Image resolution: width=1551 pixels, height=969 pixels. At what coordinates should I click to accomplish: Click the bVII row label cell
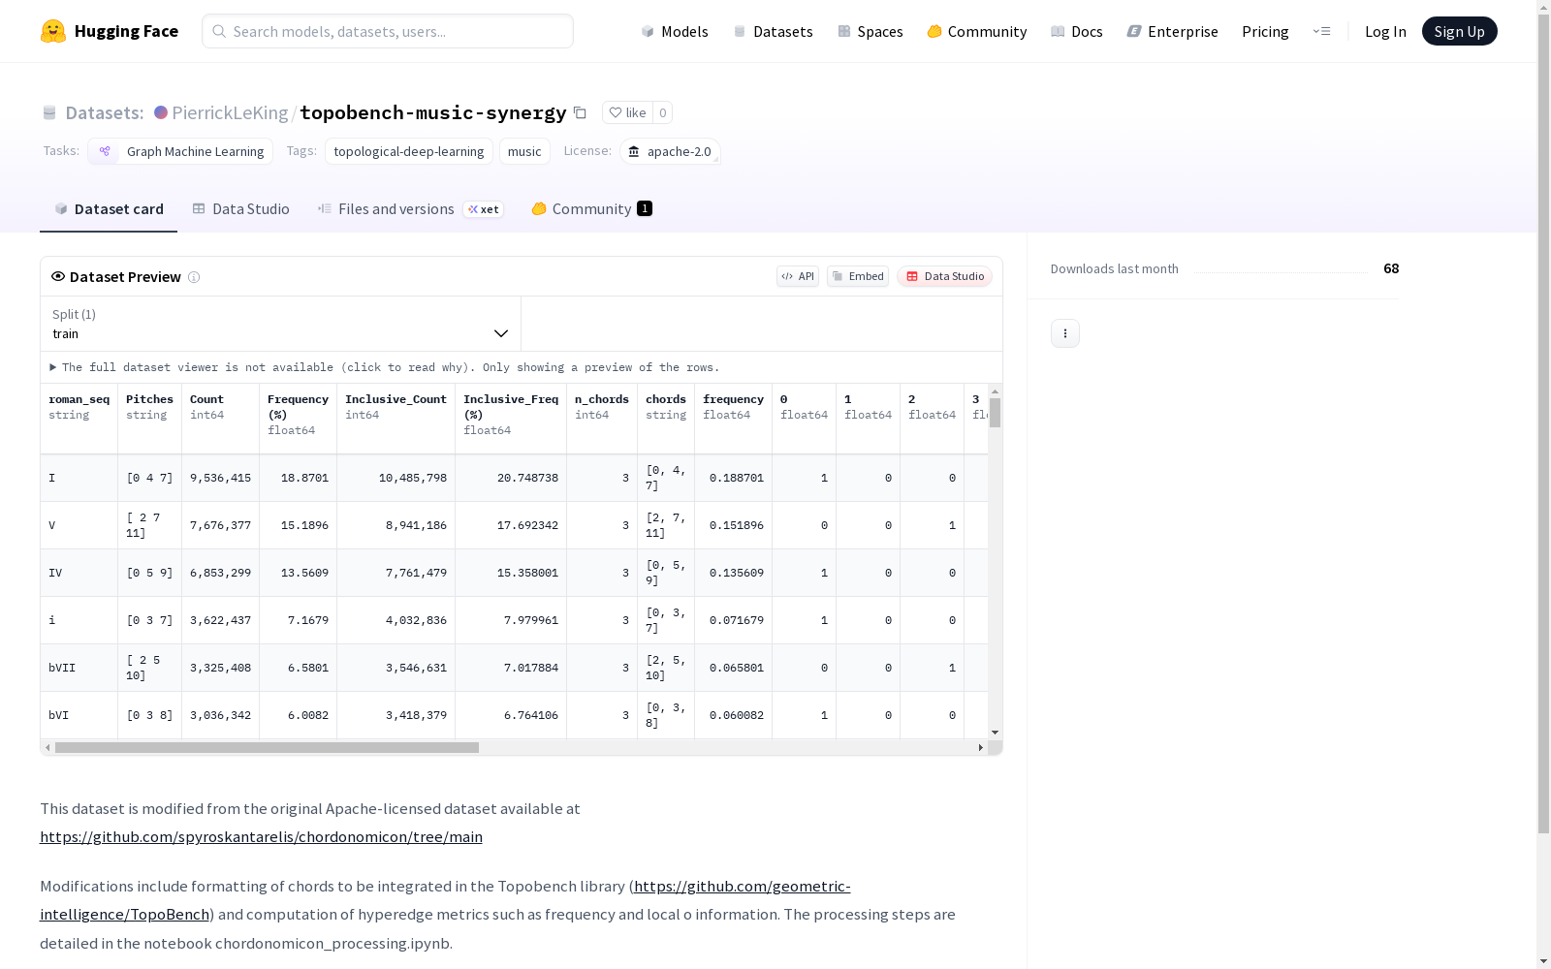(79, 668)
